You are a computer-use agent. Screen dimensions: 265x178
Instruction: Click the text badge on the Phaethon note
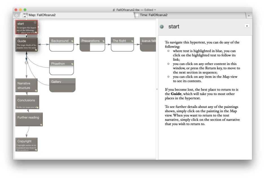(x=72, y=64)
